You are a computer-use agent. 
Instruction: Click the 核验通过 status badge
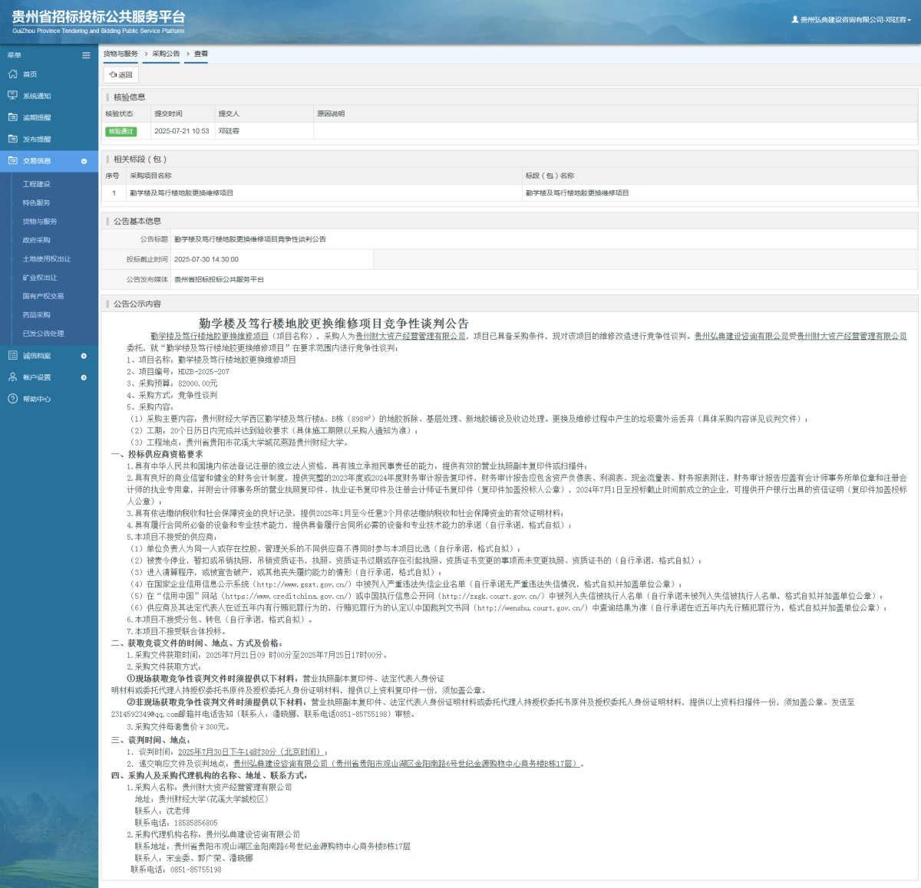(120, 131)
